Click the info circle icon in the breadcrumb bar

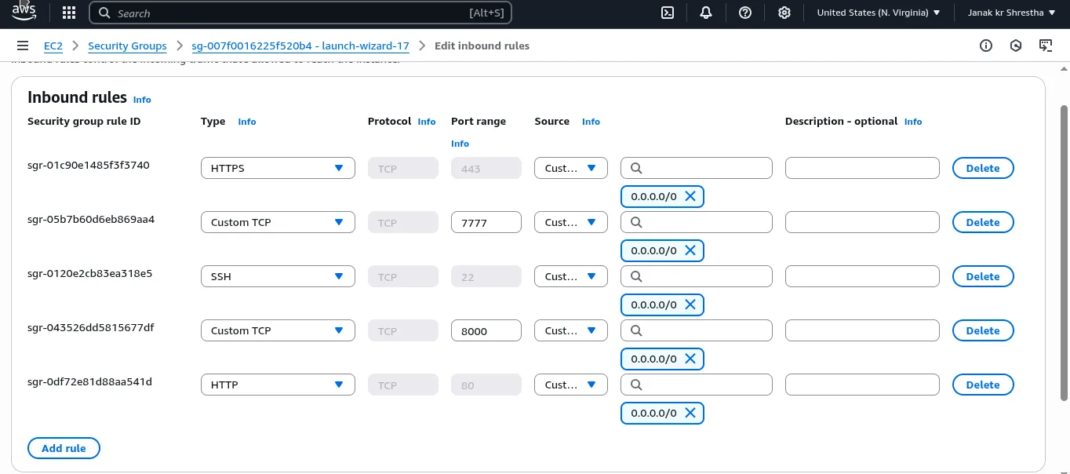986,46
